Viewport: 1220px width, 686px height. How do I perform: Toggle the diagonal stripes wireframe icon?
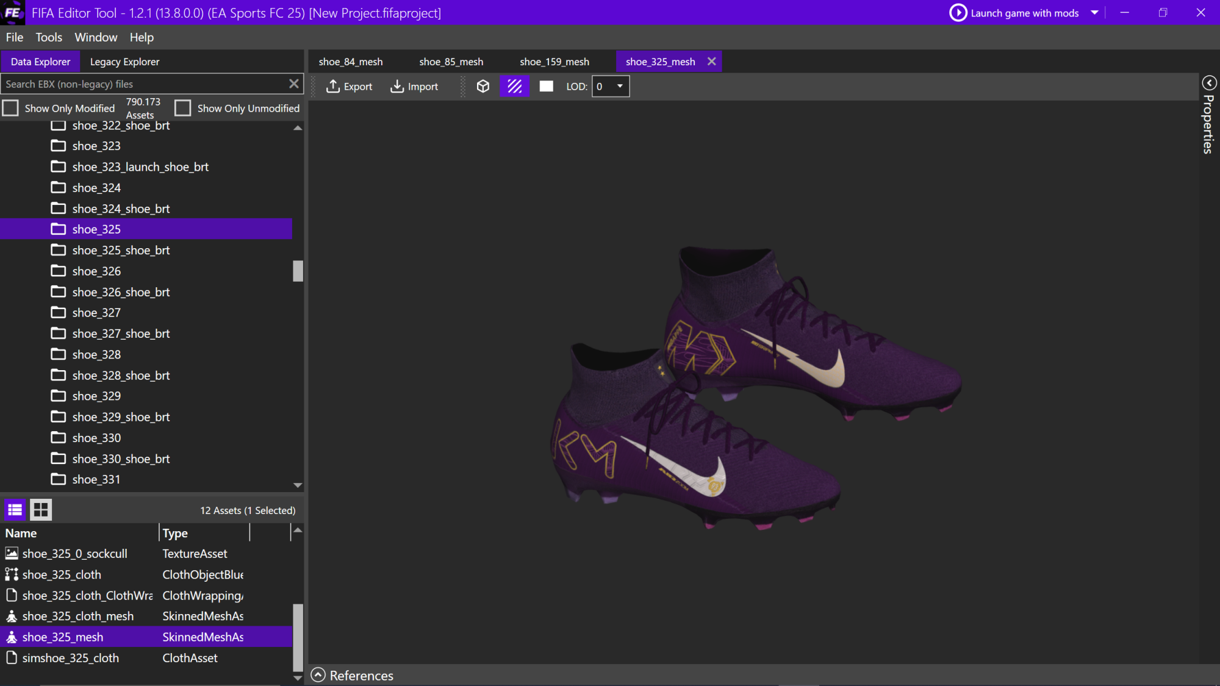(515, 87)
